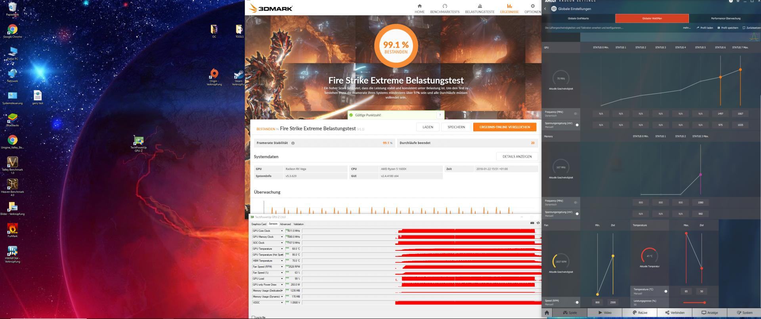Image resolution: width=761 pixels, height=319 pixels.
Task: Open 3DMark Belastungstests menu
Action: click(x=480, y=9)
